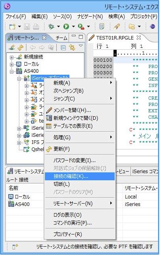Select the AS400 connection in tree
Screen dimensions: 160x255
click(x=31, y=71)
